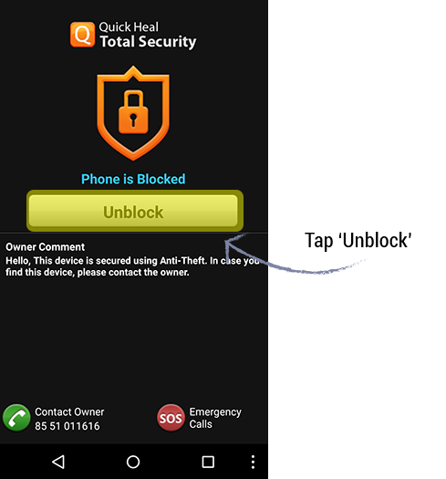This screenshot has width=446, height=479.
Task: Click the bold Total Security title
Action: coord(148,42)
